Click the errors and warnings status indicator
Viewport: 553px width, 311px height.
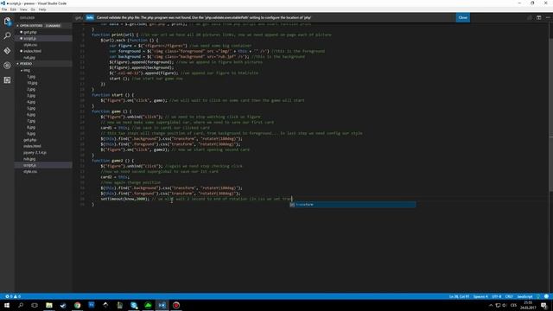coord(13,296)
